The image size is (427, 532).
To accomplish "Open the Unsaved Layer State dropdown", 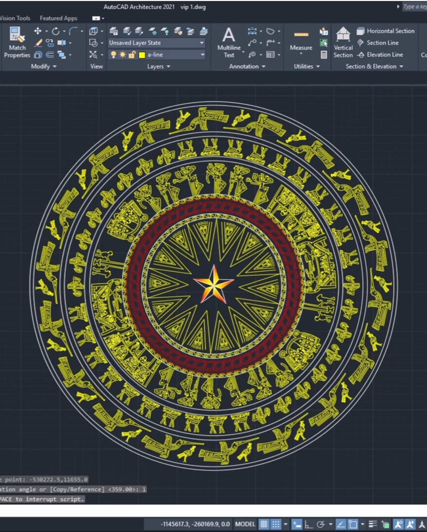I will (156, 43).
